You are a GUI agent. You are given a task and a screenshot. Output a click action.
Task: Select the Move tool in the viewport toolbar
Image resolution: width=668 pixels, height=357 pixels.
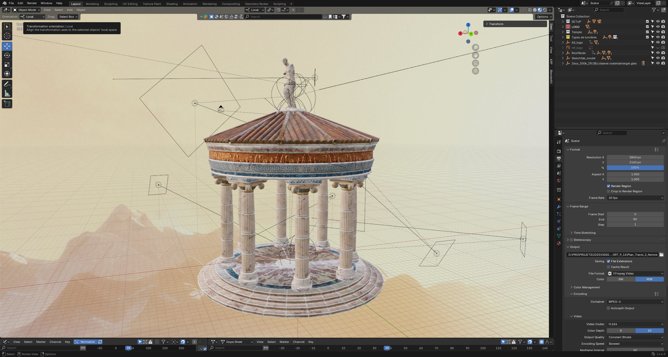tap(7, 46)
